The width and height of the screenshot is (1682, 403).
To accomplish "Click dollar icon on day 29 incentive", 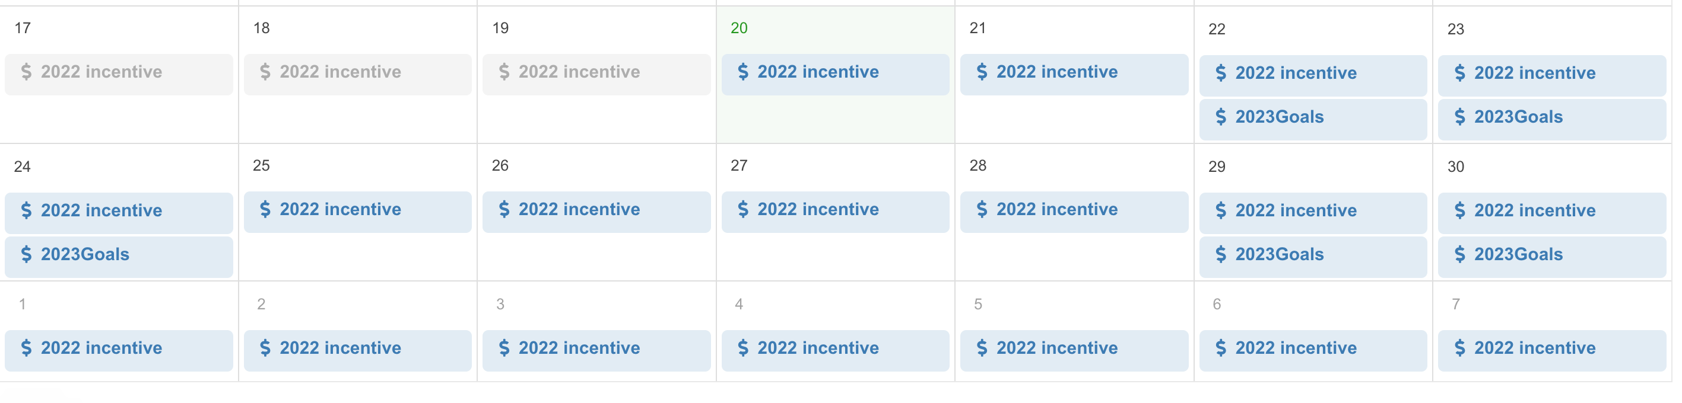I will (1220, 210).
